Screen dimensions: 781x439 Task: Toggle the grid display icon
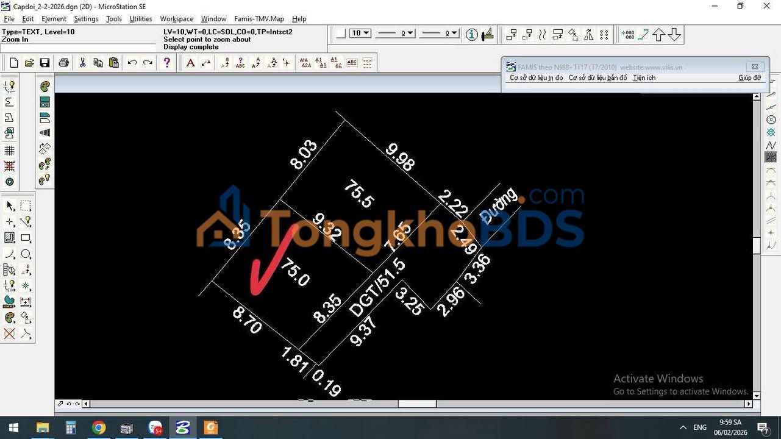(x=9, y=149)
